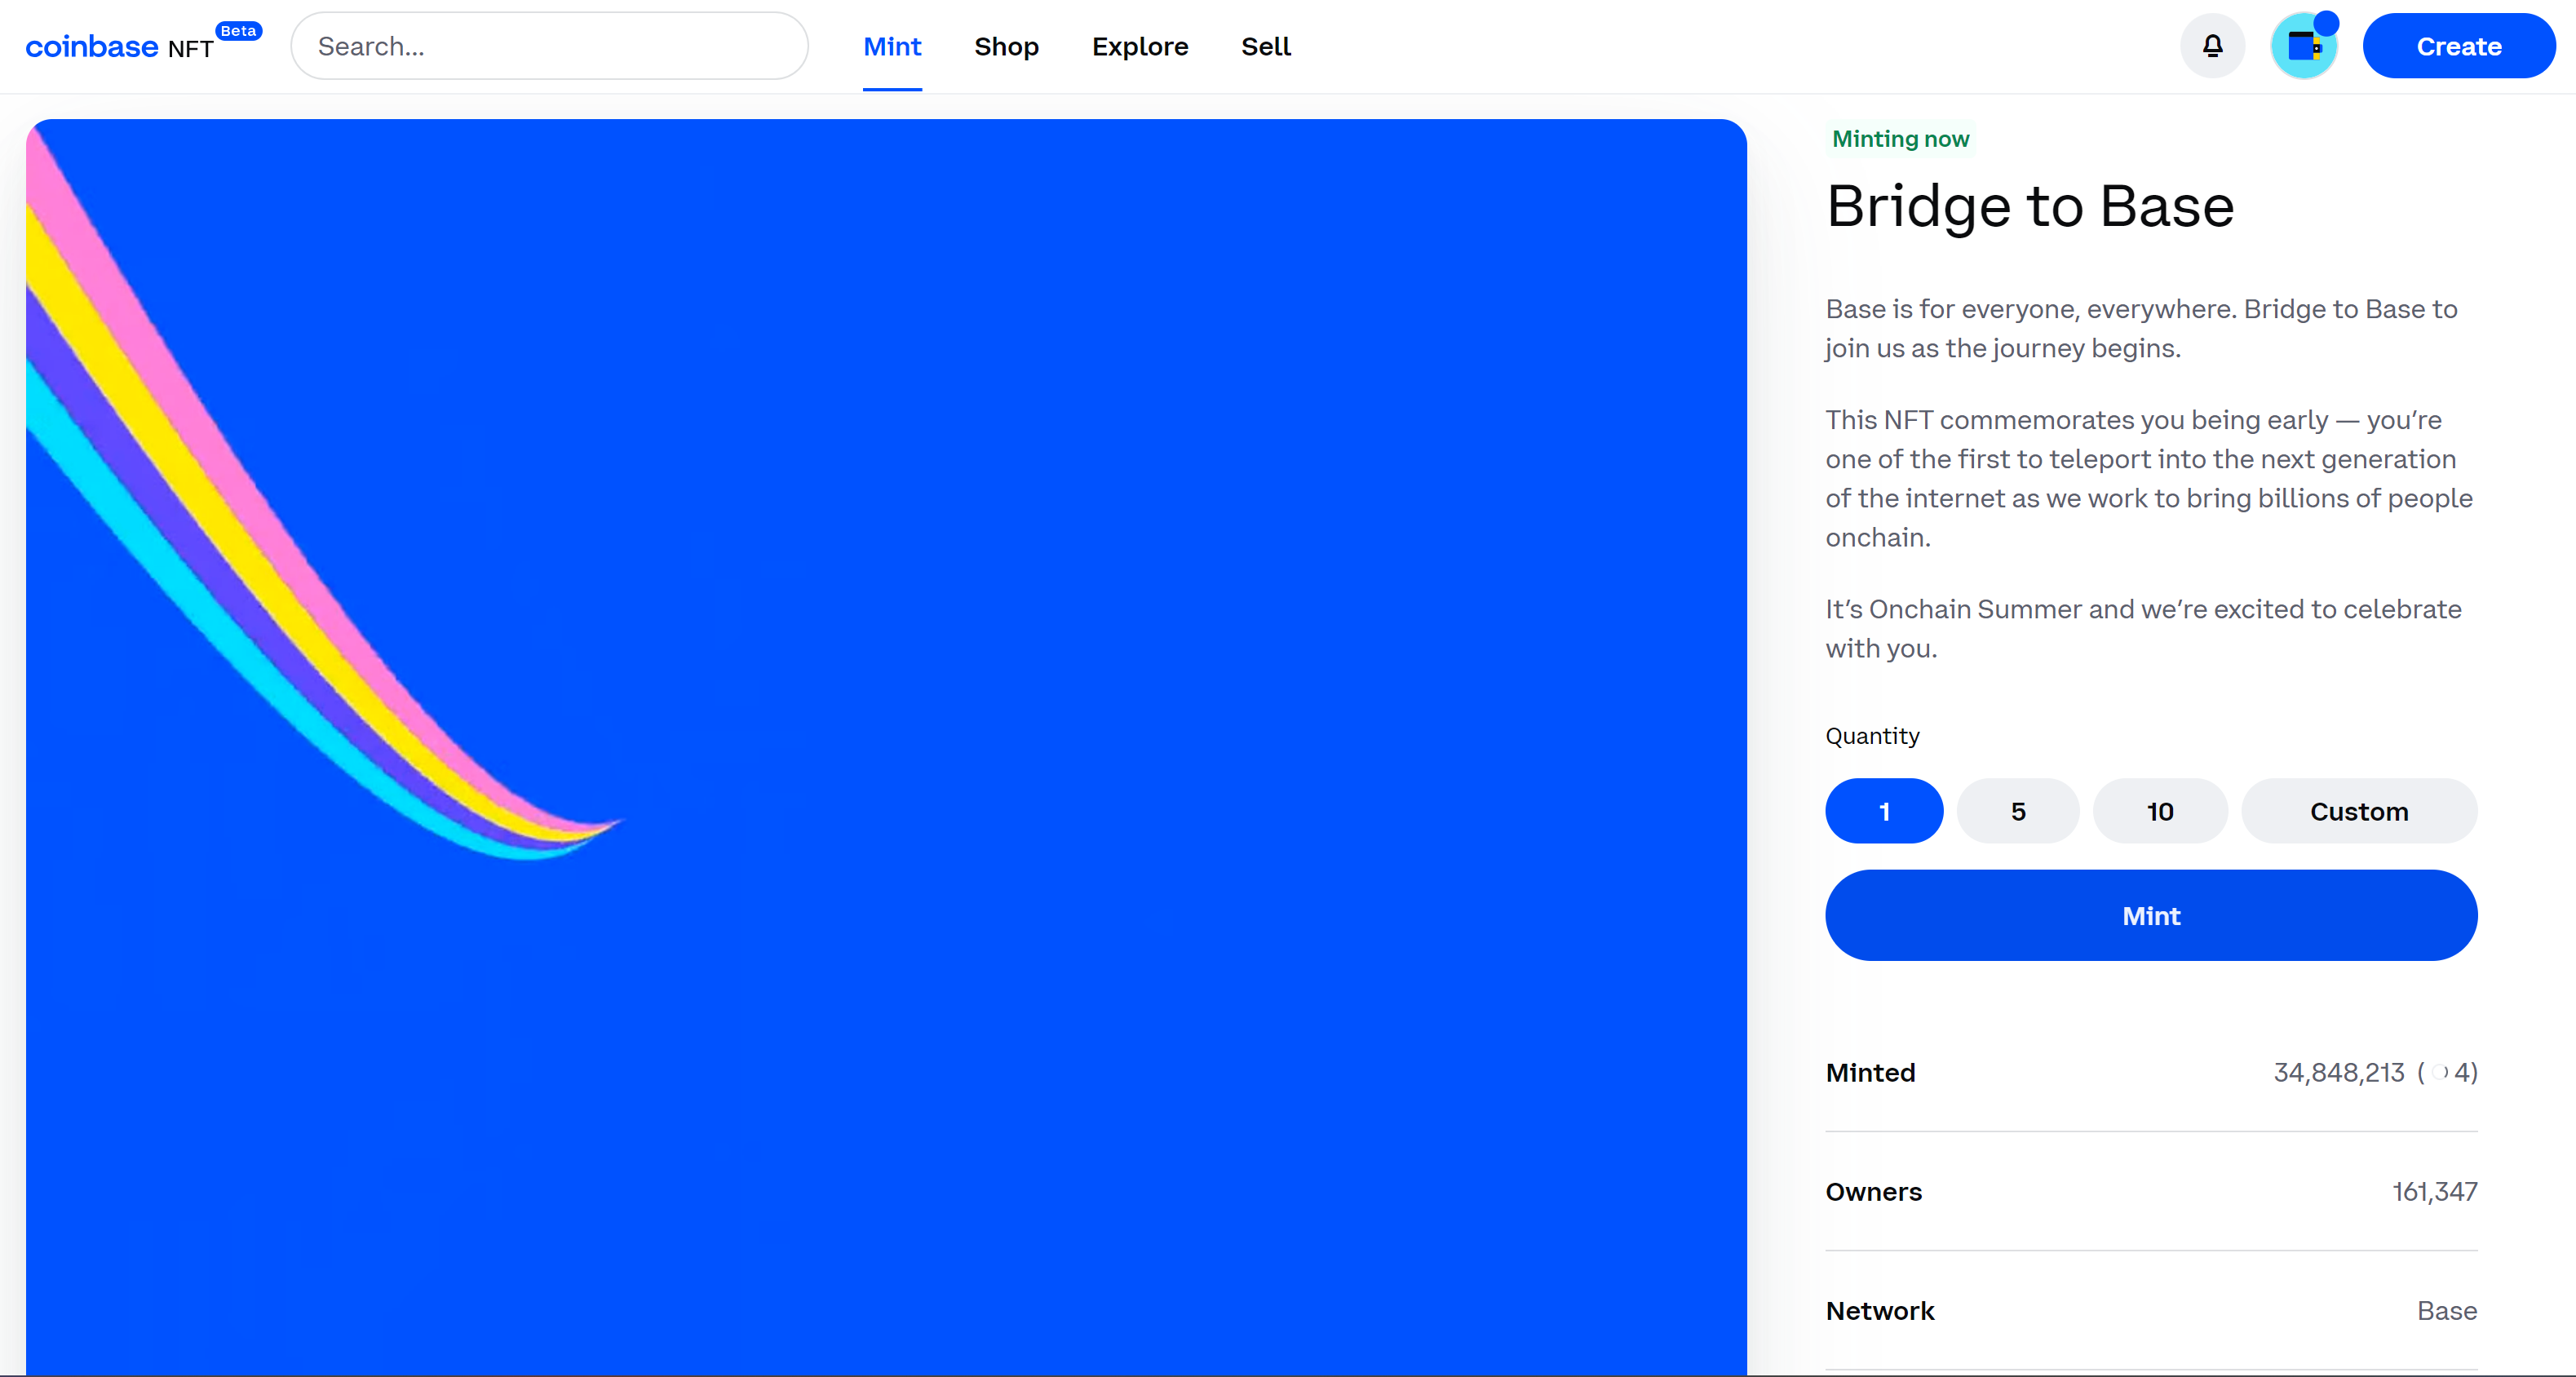Click the owners count 161,347
The width and height of the screenshot is (2576, 1377).
(x=2434, y=1192)
